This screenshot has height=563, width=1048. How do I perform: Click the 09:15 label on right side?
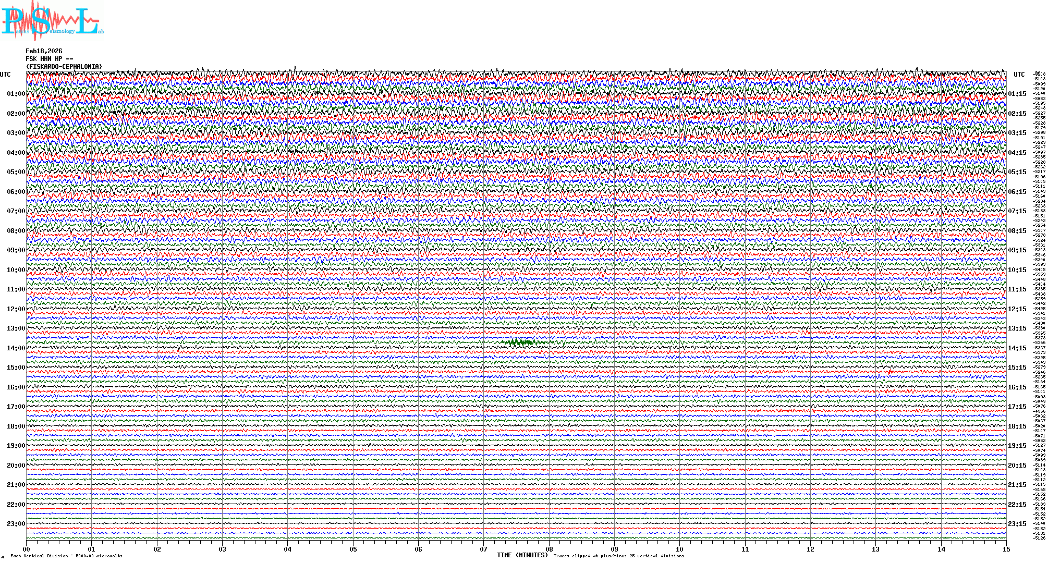[x=1017, y=250]
